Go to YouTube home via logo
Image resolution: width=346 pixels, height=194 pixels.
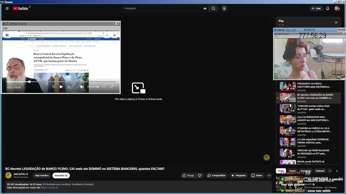21,8
